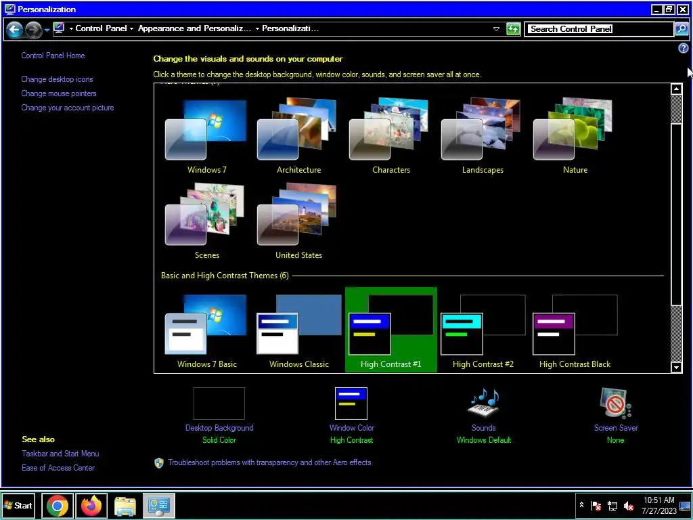This screenshot has height=520, width=693.
Task: Click the Help question mark icon
Action: coord(684,48)
